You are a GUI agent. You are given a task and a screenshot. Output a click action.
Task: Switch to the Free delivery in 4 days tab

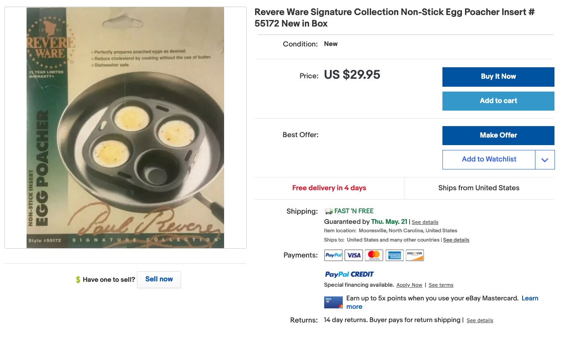(x=329, y=188)
